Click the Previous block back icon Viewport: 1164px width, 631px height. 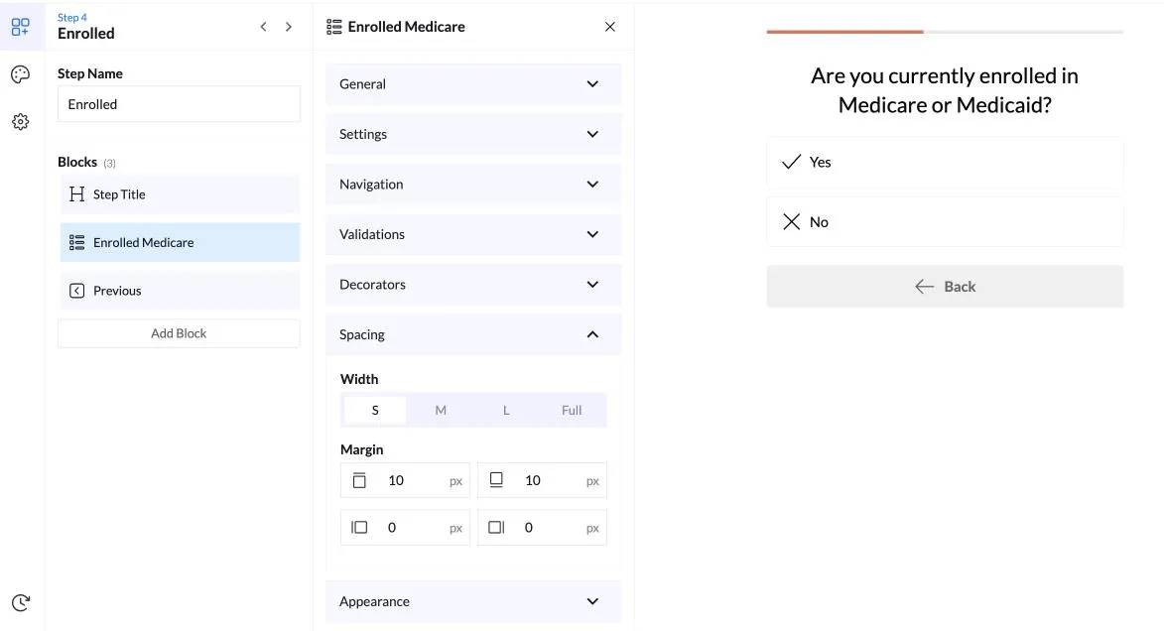76,291
